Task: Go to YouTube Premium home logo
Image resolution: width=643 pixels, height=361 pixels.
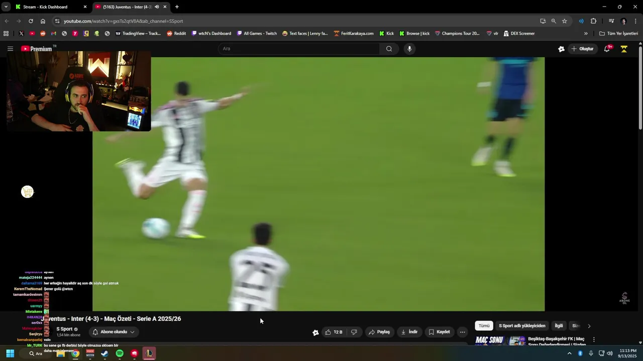Action: 37,49
